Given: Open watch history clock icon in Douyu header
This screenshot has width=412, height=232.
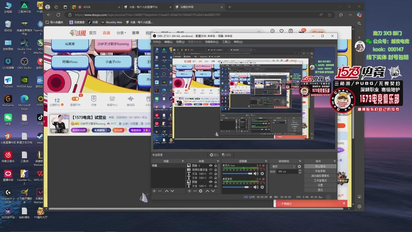Looking at the screenshot, I should click(272, 31).
